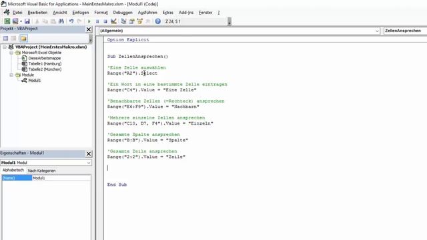Open the Project Explorer toolbar icon
The width and height of the screenshot is (427, 240).
[x=123, y=21]
